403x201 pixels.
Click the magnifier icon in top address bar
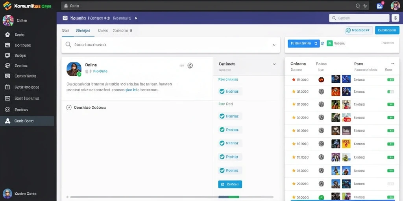tap(357, 5)
